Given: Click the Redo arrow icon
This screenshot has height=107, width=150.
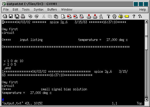Looking at the screenshot, I should point(36,16).
